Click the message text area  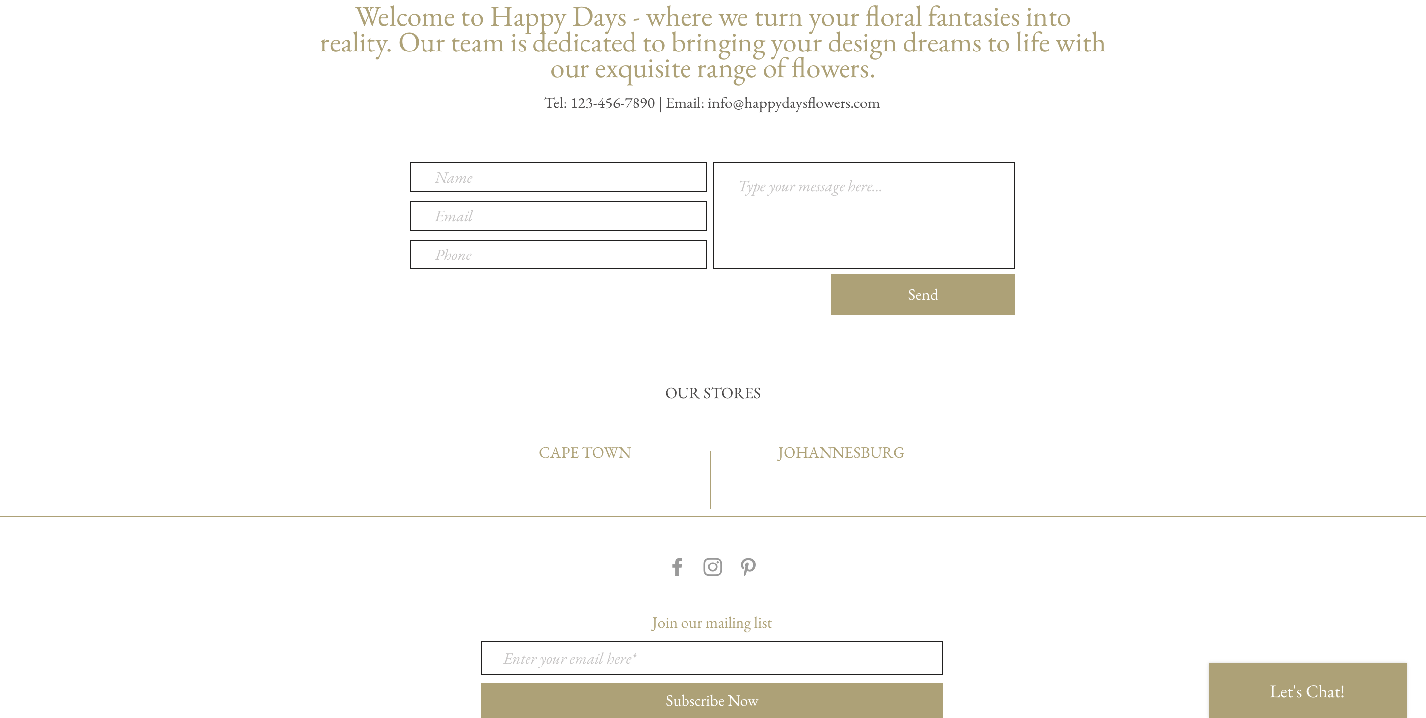click(864, 215)
